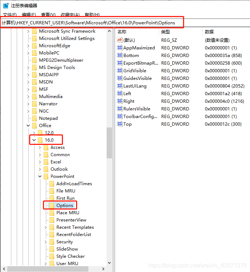Click the ExportBitmapR... DWORD value icon
Screen dimensions: 250x272
click(120, 63)
